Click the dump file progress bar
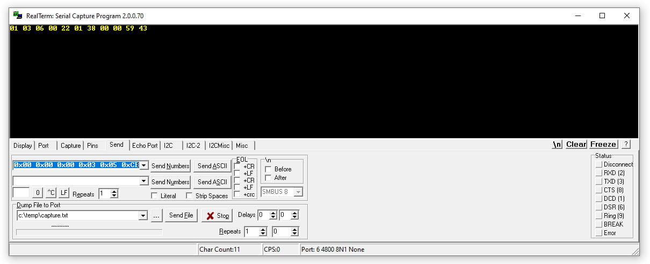The image size is (650, 264). tap(89, 232)
